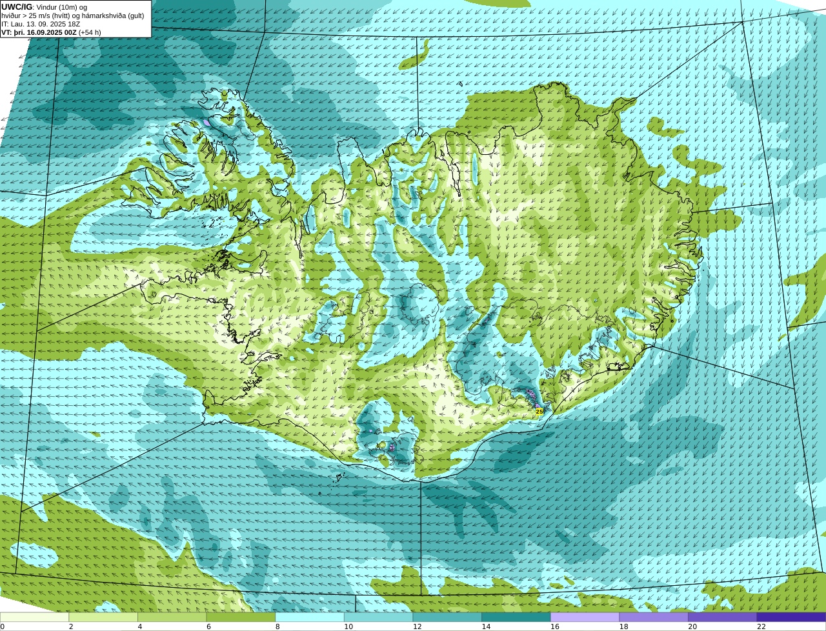The width and height of the screenshot is (826, 631).
Task: Click the legend value '20'
Action: click(692, 626)
